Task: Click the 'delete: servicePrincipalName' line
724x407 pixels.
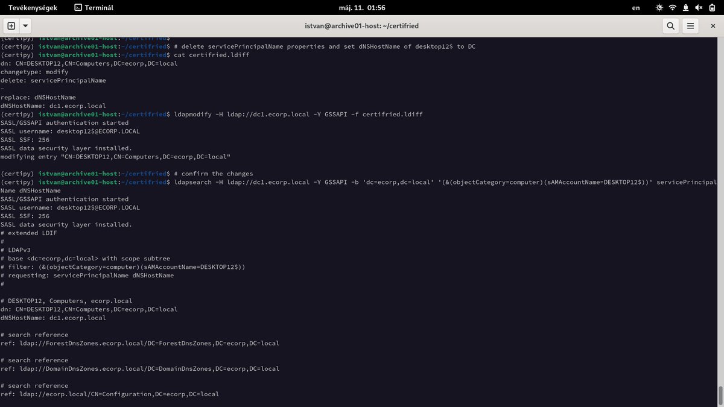Action: coord(53,80)
